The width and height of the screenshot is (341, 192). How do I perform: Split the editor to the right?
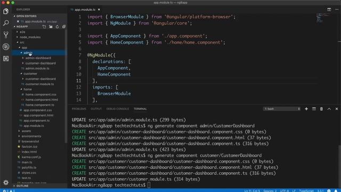coord(329,10)
